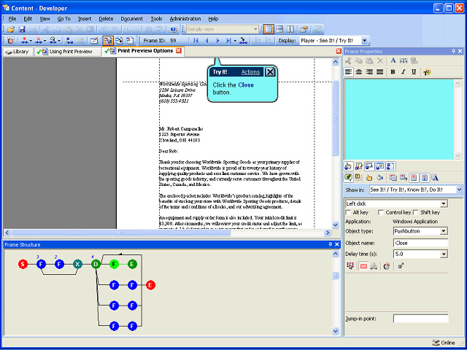Click the Open folder toolbar icon

tap(11, 29)
